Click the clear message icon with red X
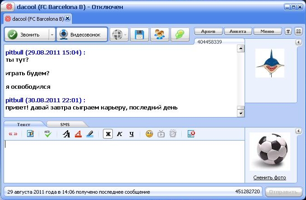306x200 pixels. point(191,134)
